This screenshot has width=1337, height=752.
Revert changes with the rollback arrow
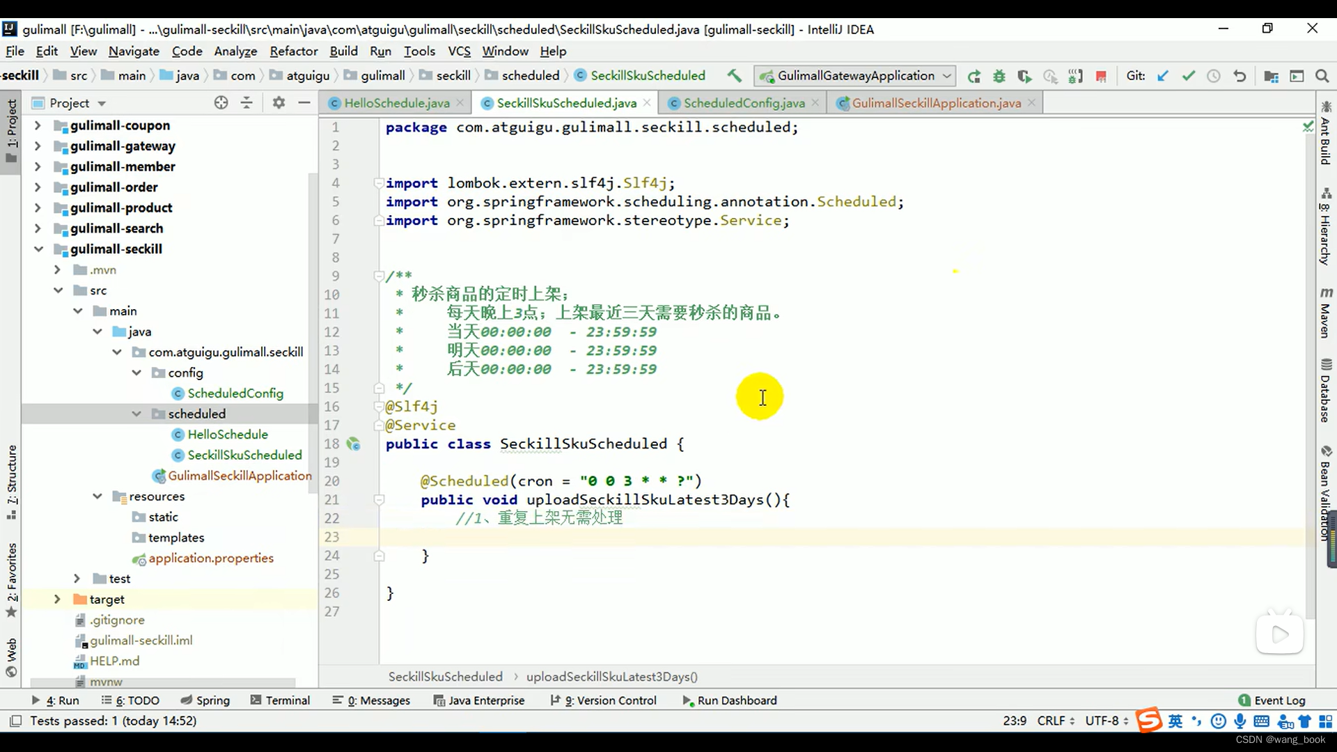click(x=1240, y=76)
